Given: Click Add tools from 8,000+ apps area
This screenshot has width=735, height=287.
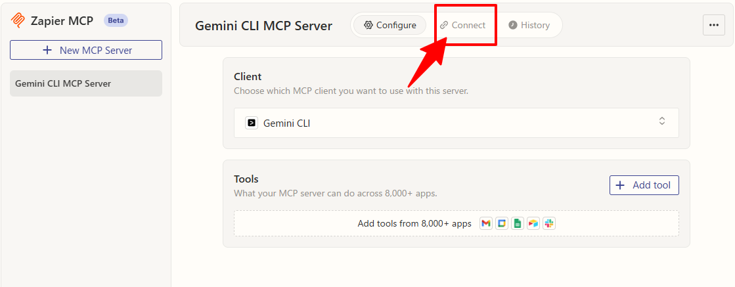Looking at the screenshot, I should coord(456,223).
